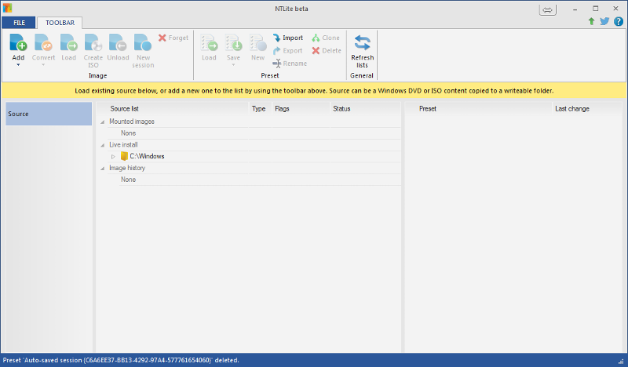Rename the preset
The image size is (628, 367).
click(x=290, y=64)
